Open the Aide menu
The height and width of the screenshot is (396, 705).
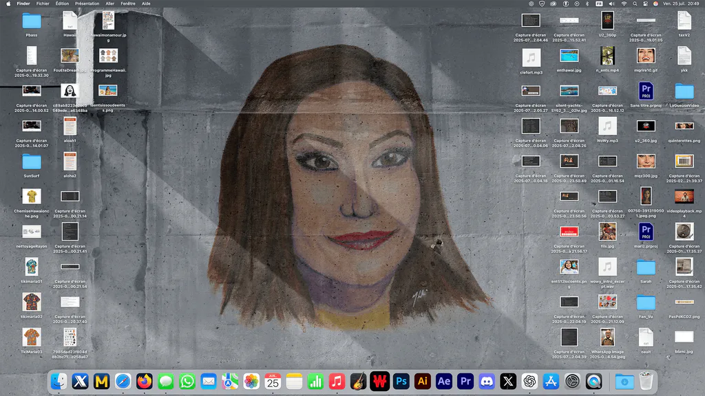pos(146,3)
